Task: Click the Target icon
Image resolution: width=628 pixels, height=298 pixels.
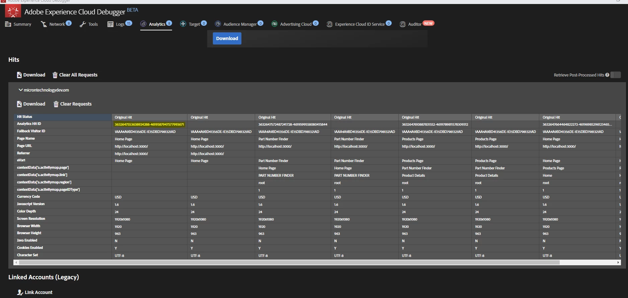Action: [x=183, y=24]
